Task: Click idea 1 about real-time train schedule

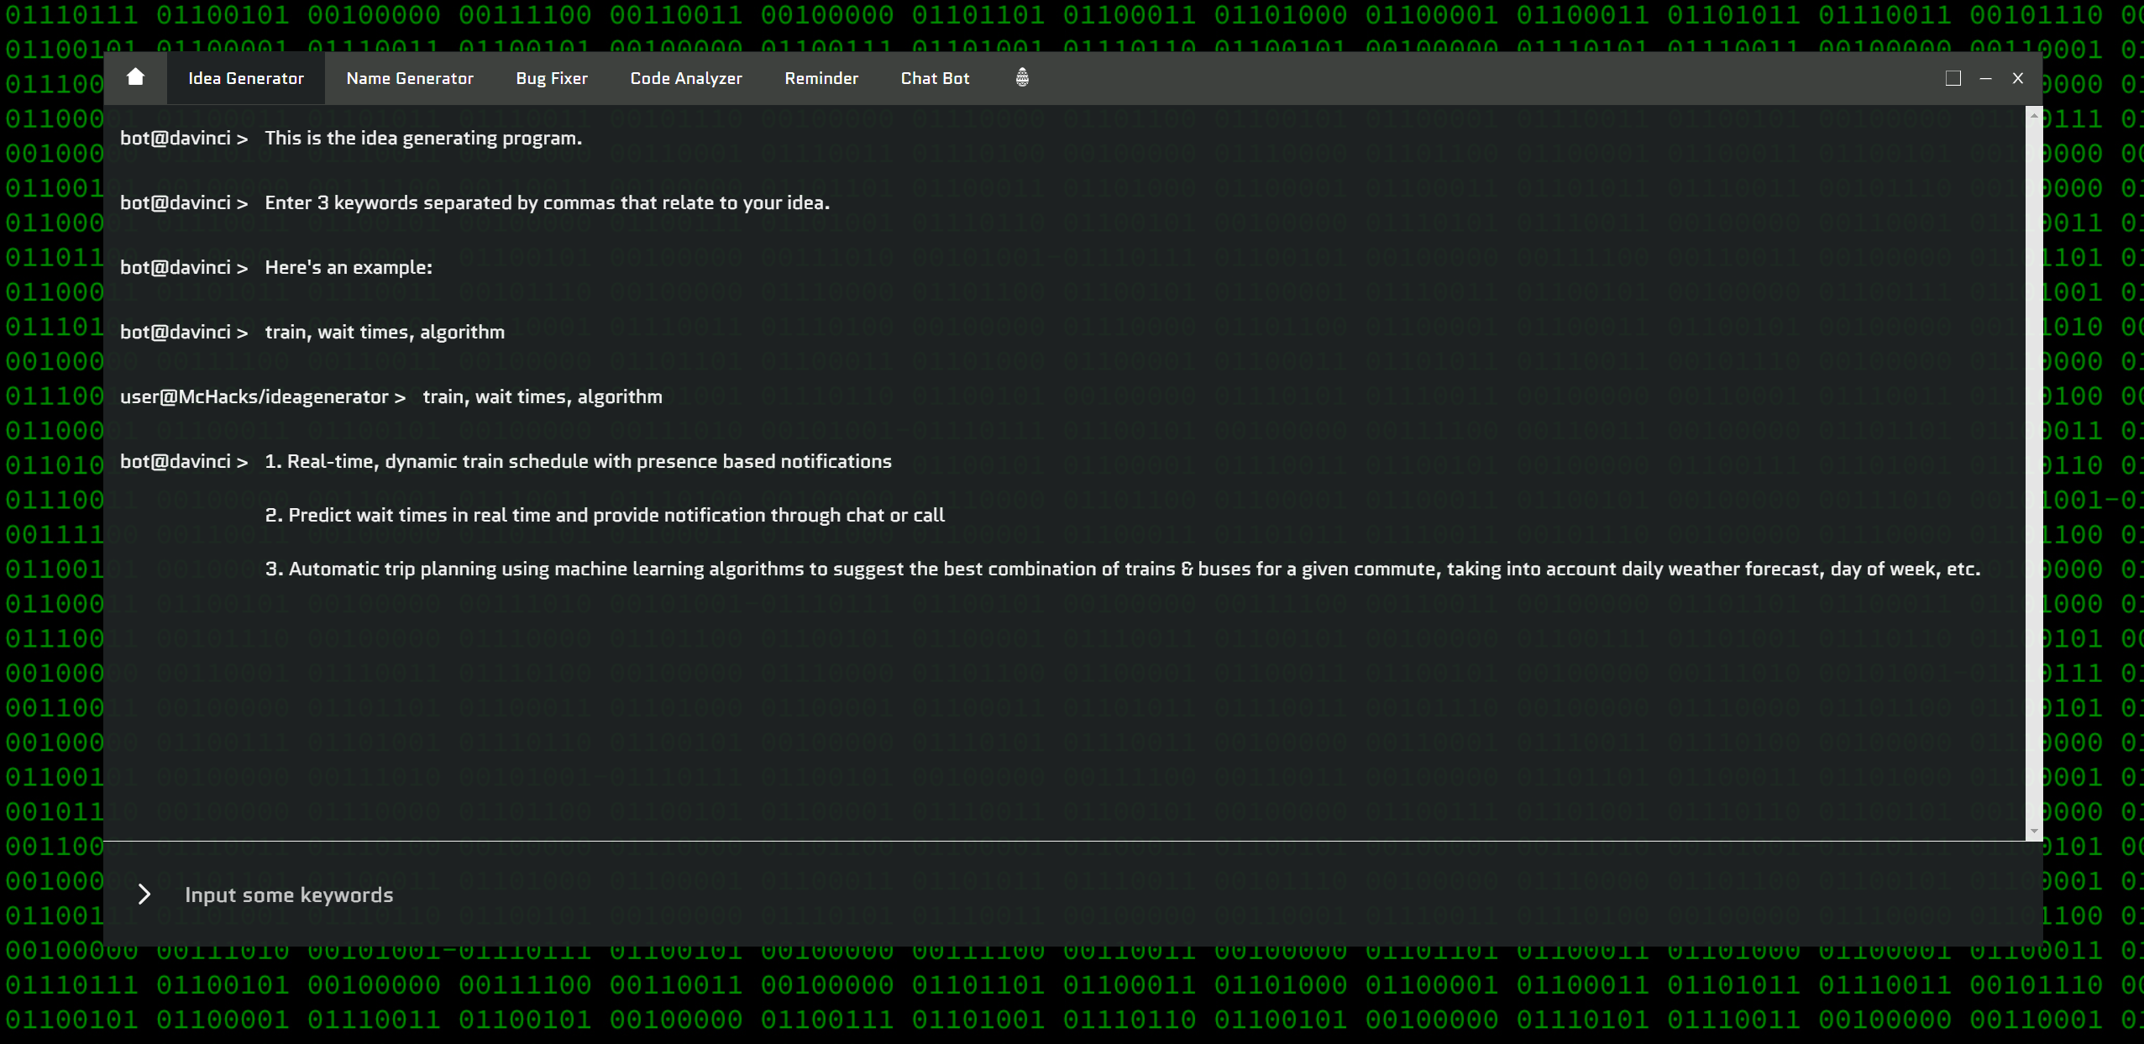Action: pos(578,462)
